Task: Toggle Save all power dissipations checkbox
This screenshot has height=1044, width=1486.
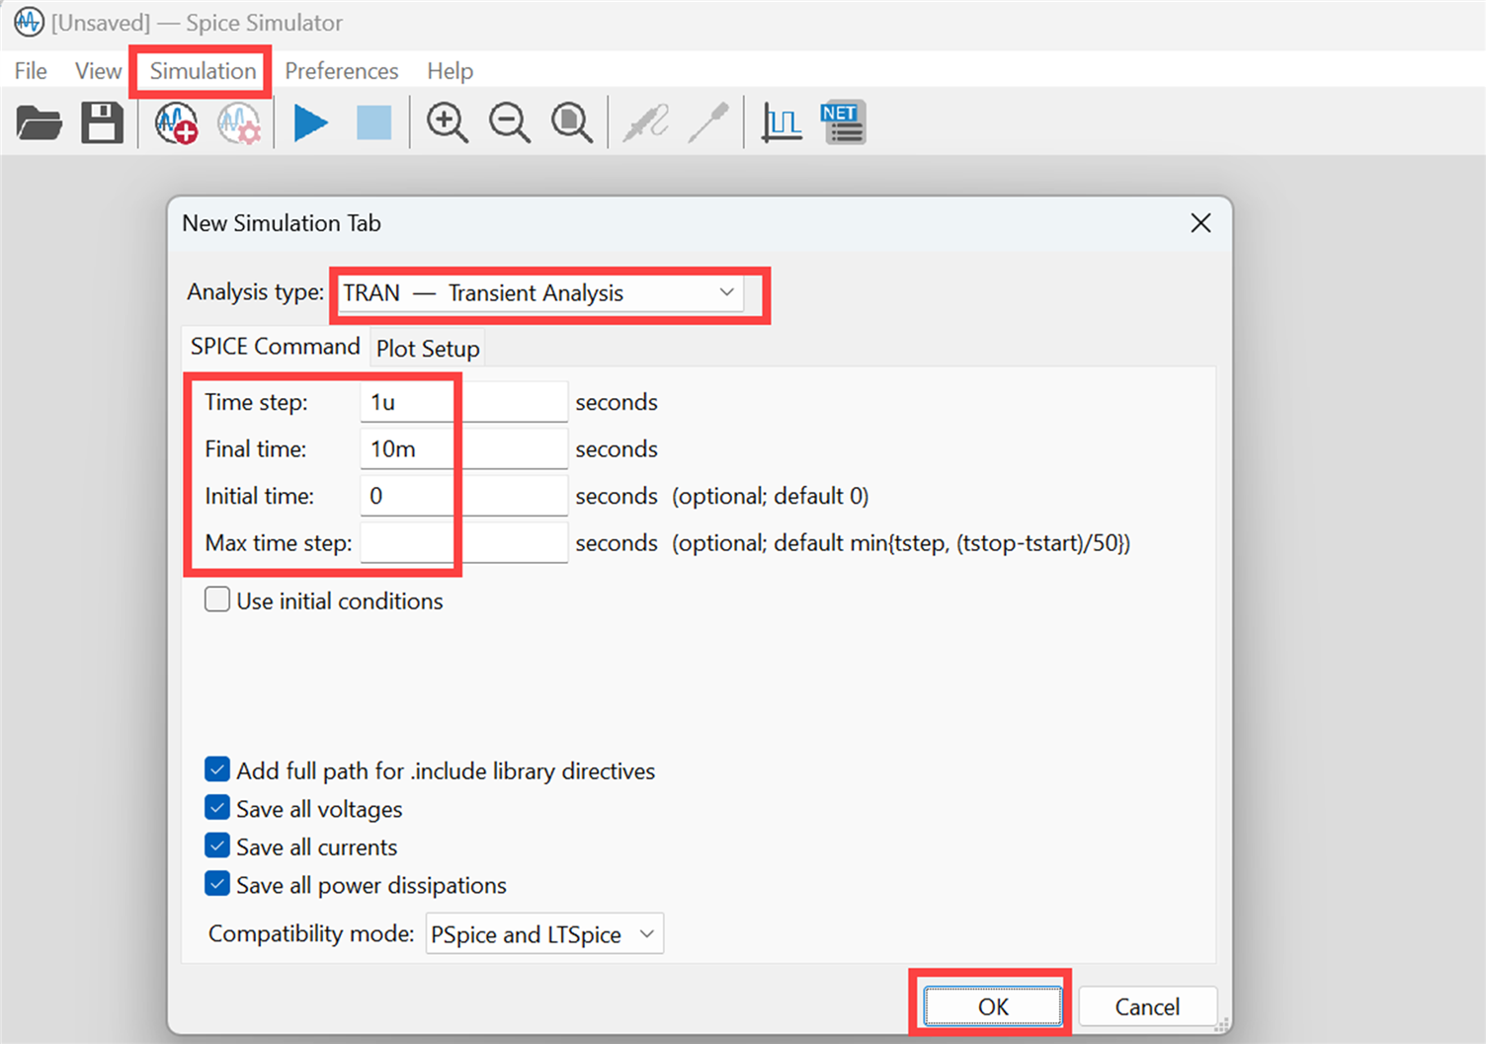Action: click(x=217, y=884)
